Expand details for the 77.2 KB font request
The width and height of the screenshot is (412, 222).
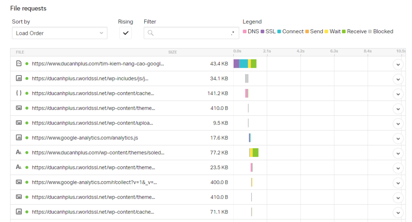[x=398, y=153]
